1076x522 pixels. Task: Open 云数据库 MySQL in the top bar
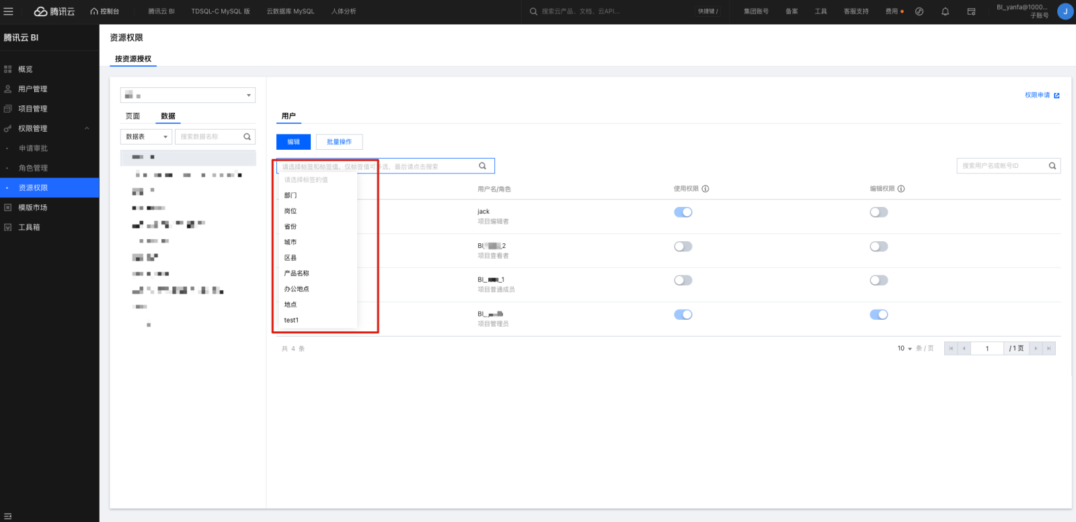point(291,11)
